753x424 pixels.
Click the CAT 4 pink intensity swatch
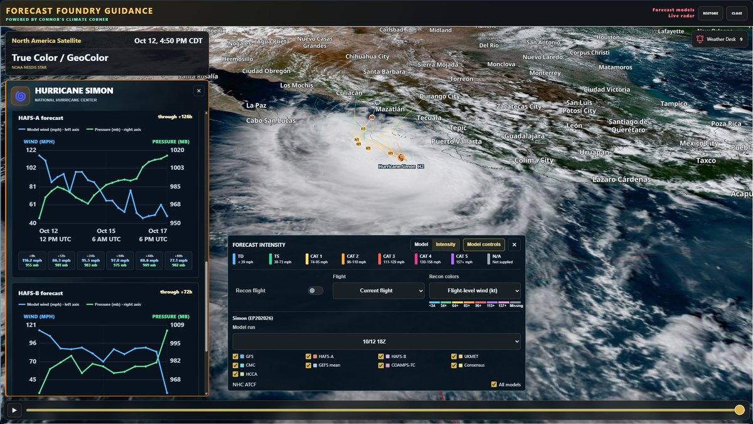tap(416, 259)
